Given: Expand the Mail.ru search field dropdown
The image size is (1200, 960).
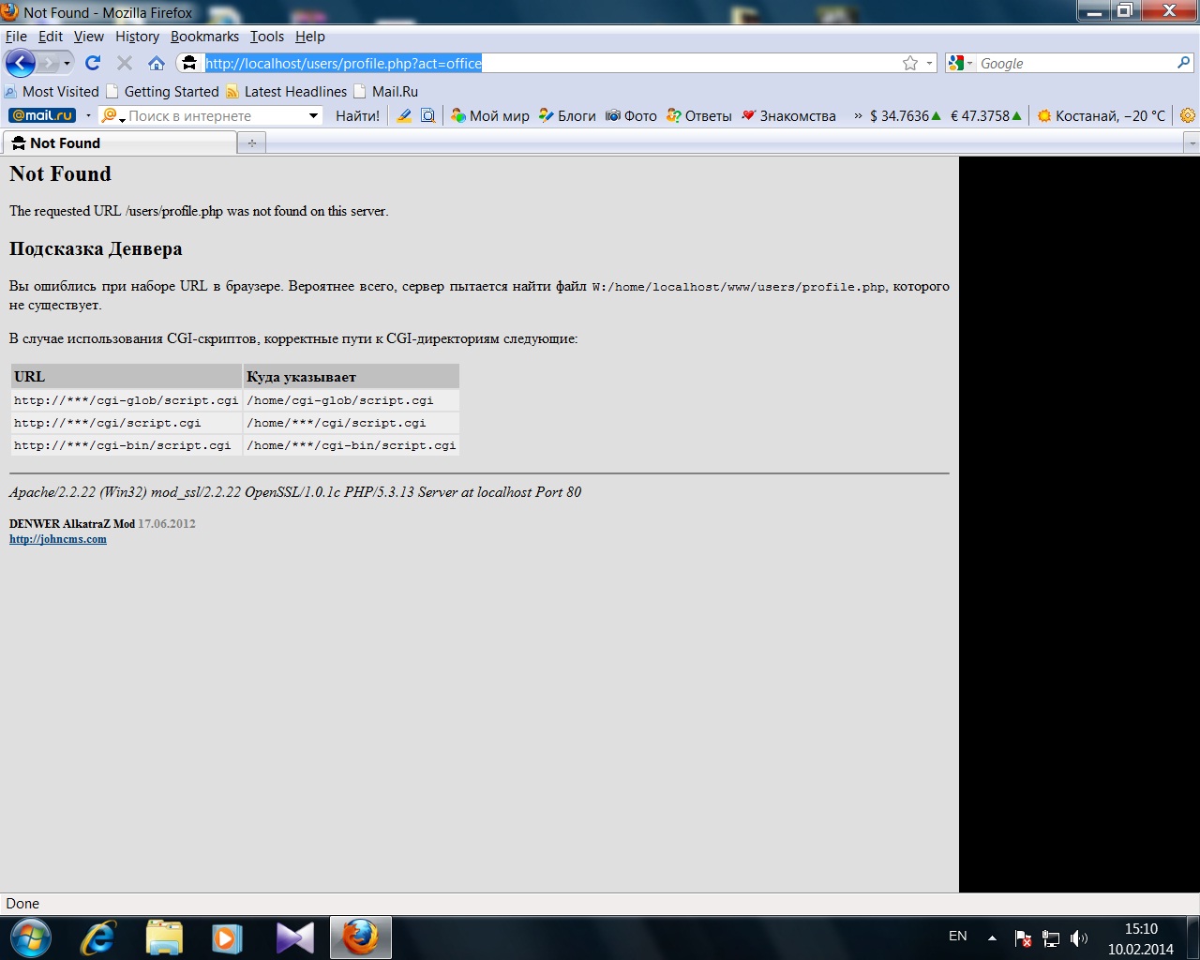Looking at the screenshot, I should (313, 115).
